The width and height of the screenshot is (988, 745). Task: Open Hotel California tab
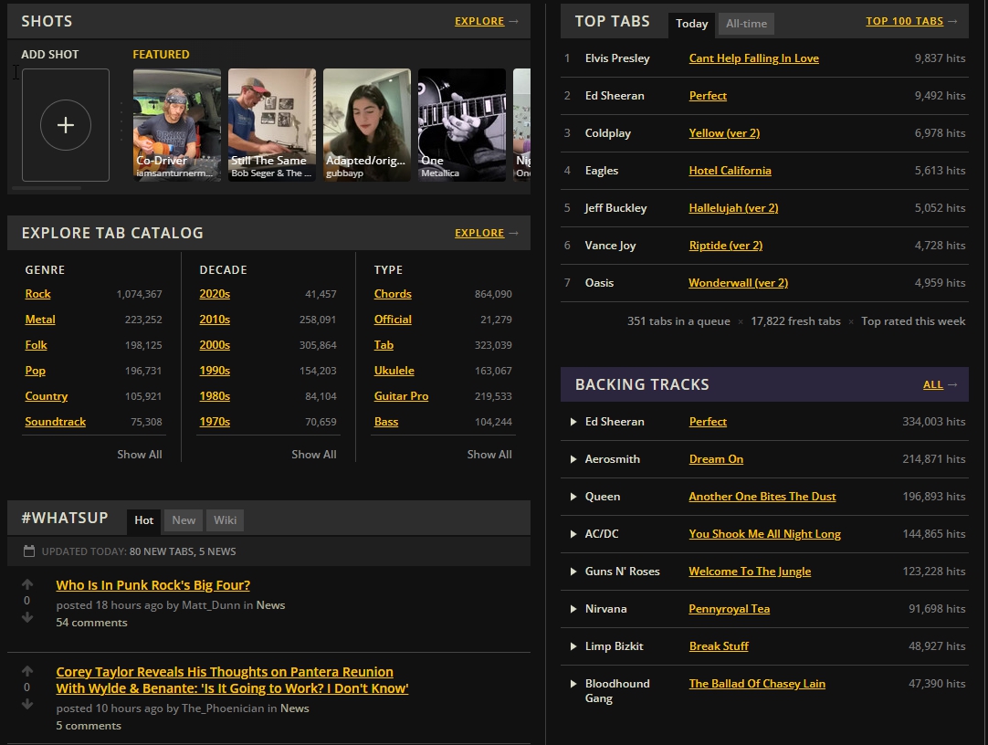pos(730,170)
